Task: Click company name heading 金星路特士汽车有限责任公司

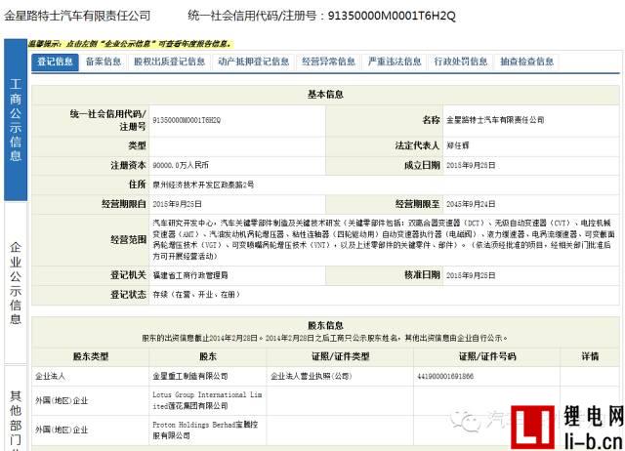Action: tap(78, 16)
